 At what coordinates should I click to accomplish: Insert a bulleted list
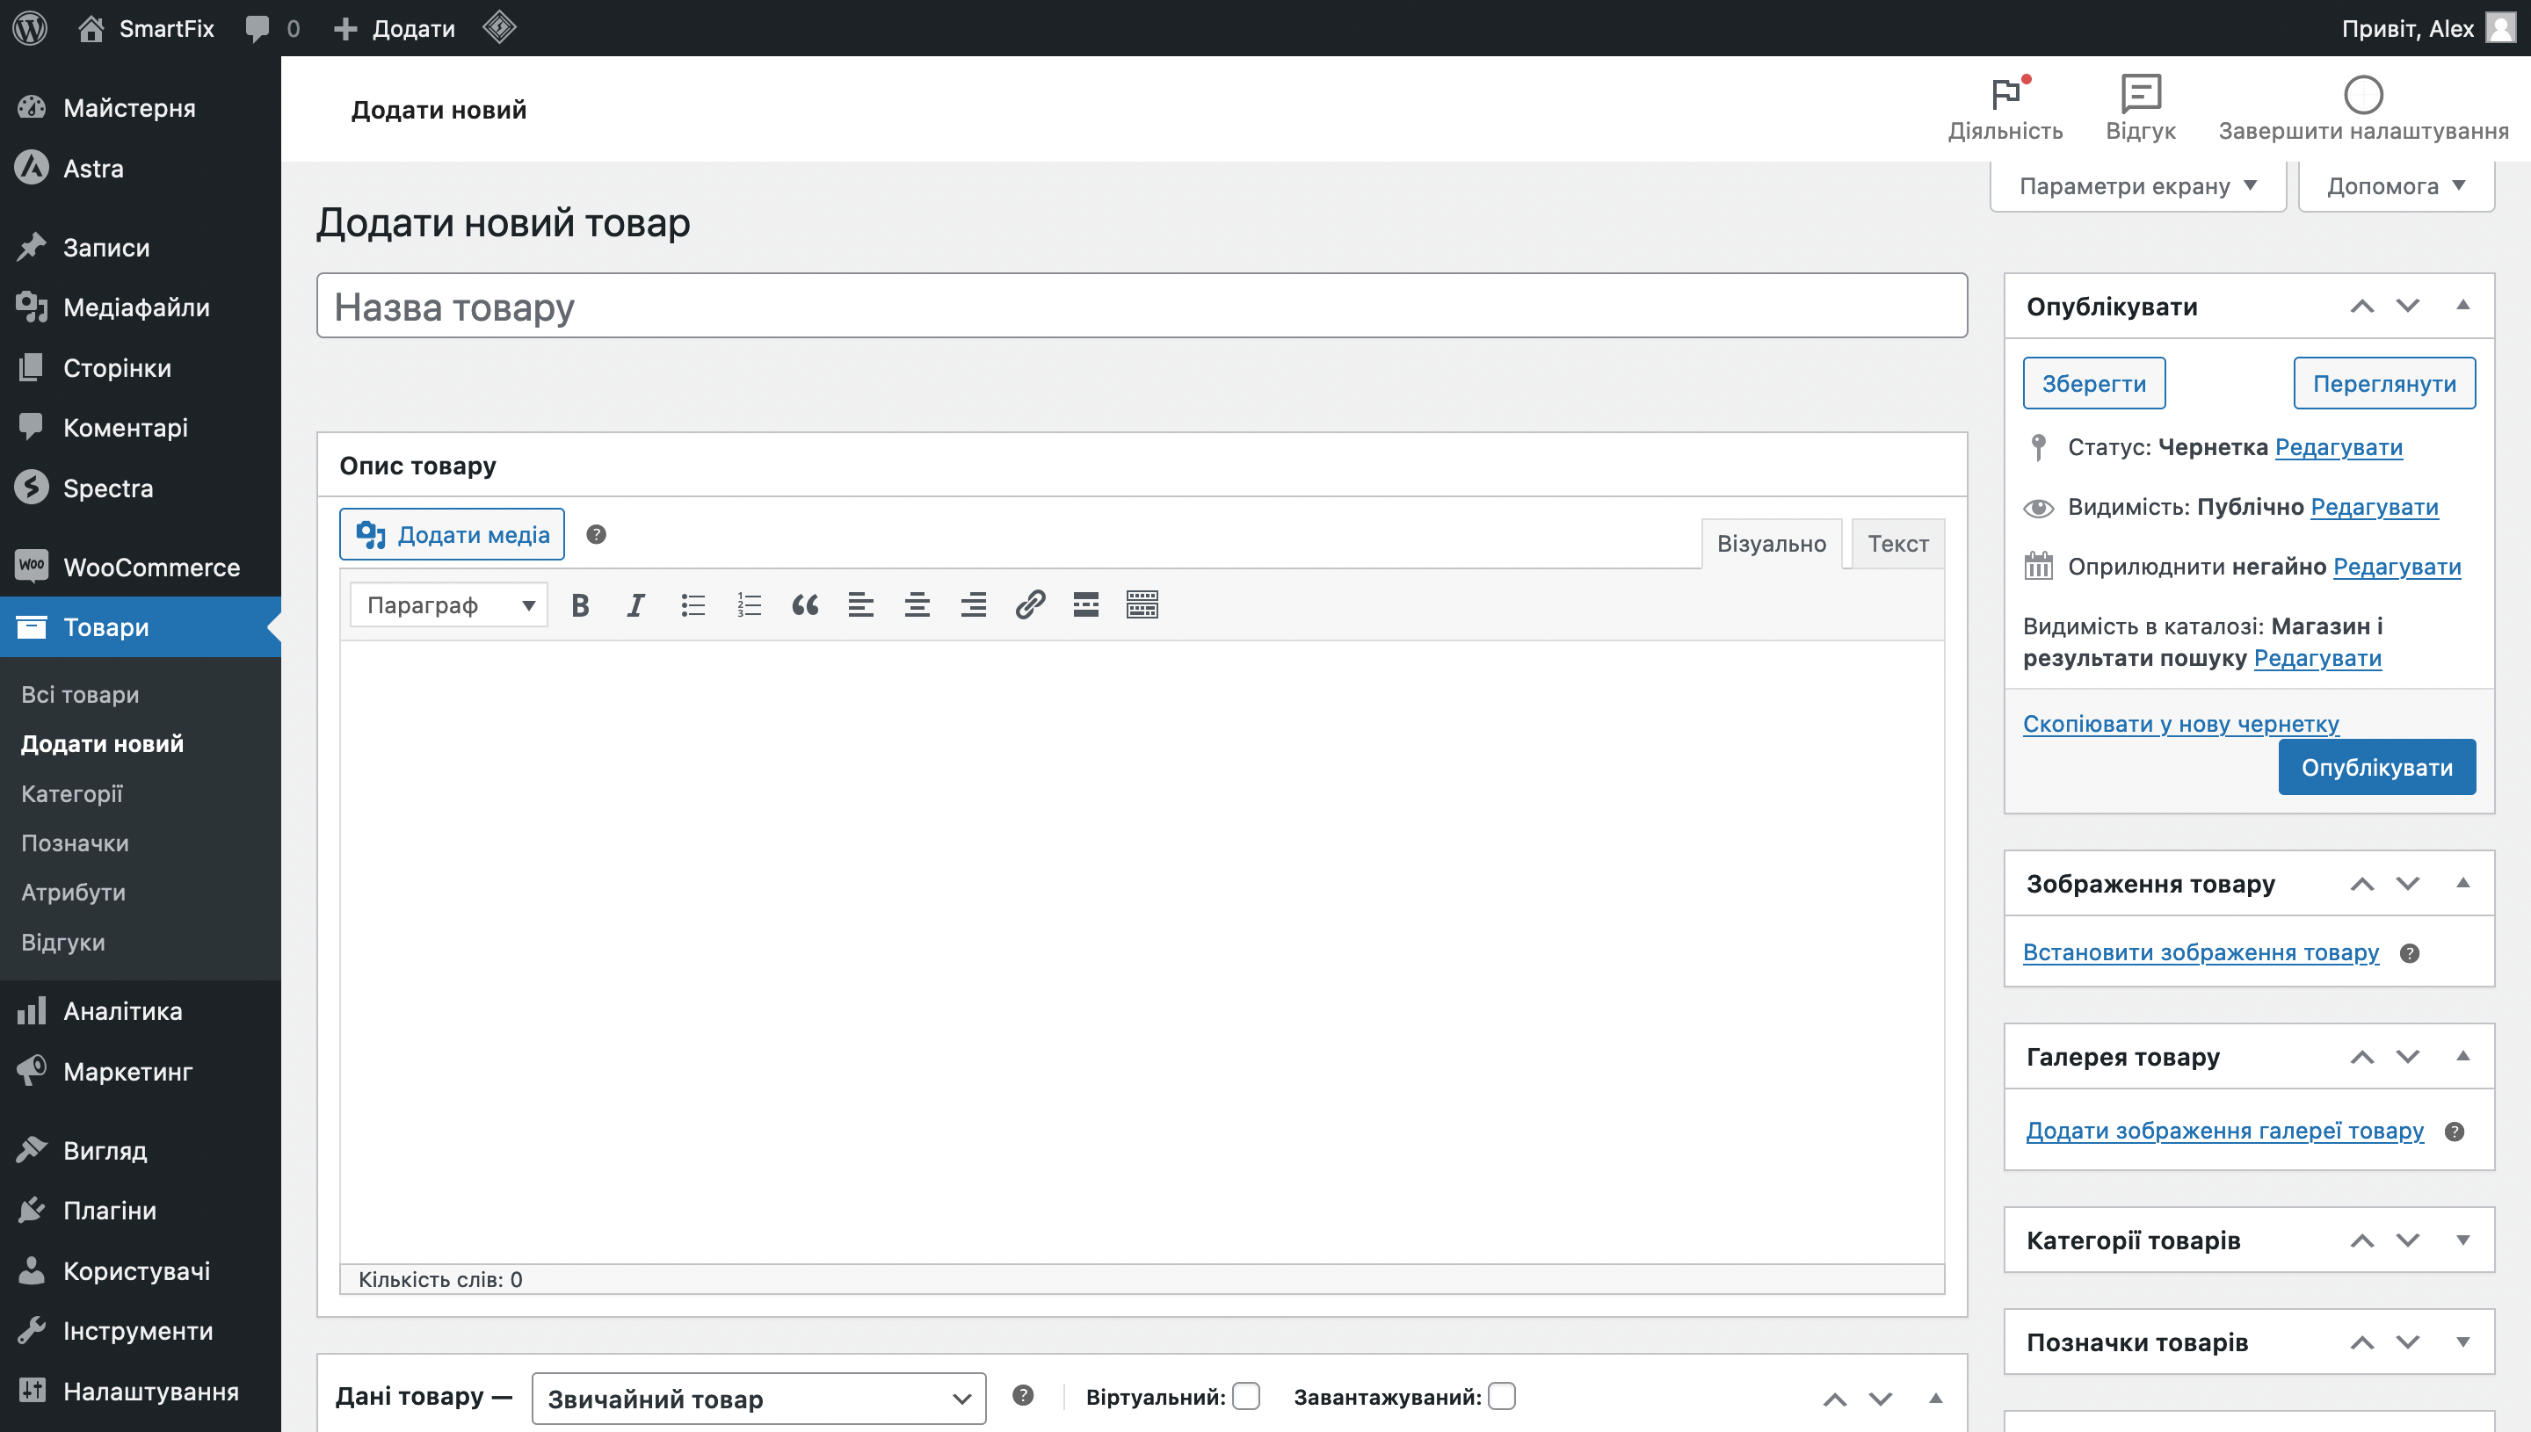coord(693,604)
